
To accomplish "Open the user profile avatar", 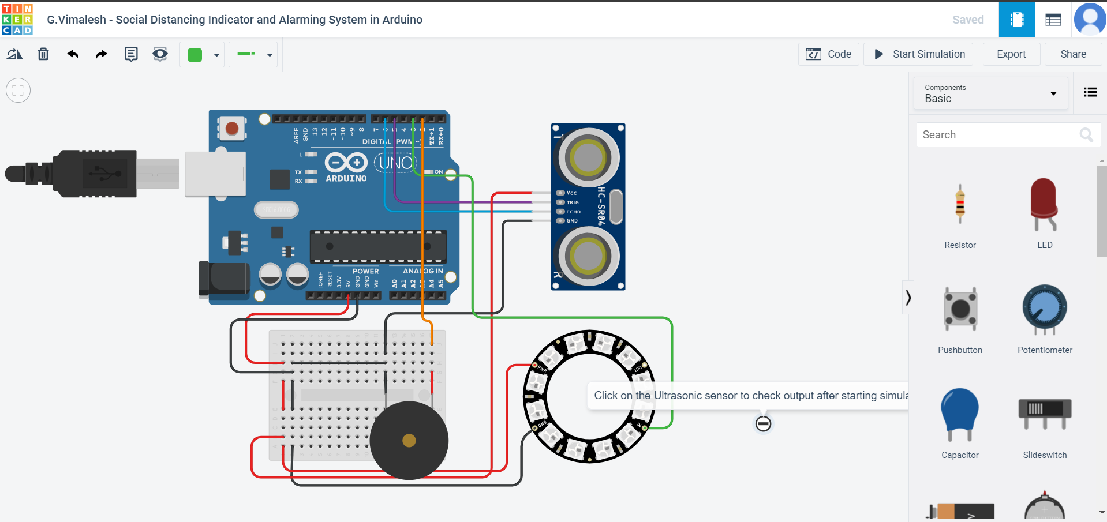I will pos(1090,20).
